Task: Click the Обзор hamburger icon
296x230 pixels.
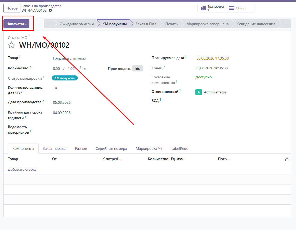Action: (231, 8)
